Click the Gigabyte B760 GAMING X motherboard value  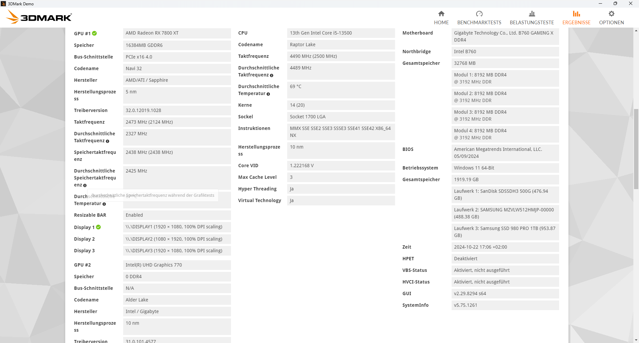click(x=505, y=36)
